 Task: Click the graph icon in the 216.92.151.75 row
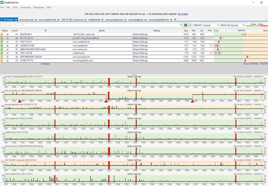[7, 60]
